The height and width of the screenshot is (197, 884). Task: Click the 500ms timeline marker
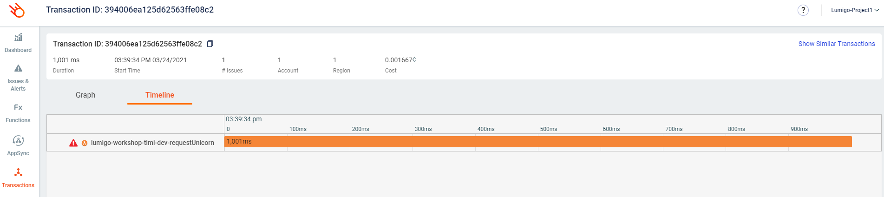(x=549, y=129)
